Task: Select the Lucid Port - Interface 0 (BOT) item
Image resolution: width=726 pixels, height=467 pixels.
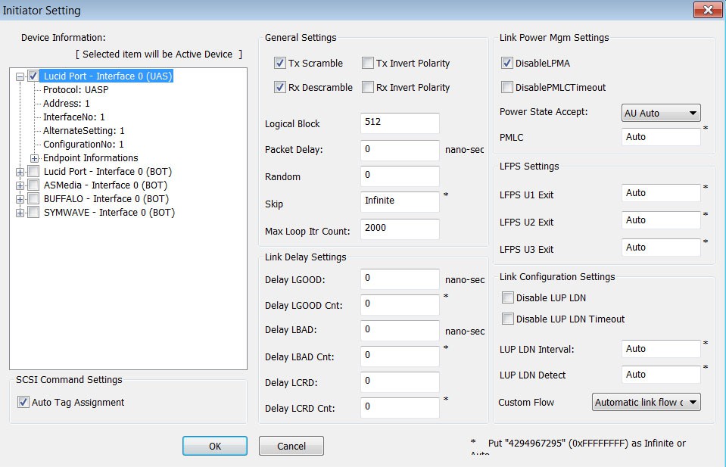Action: (108, 172)
